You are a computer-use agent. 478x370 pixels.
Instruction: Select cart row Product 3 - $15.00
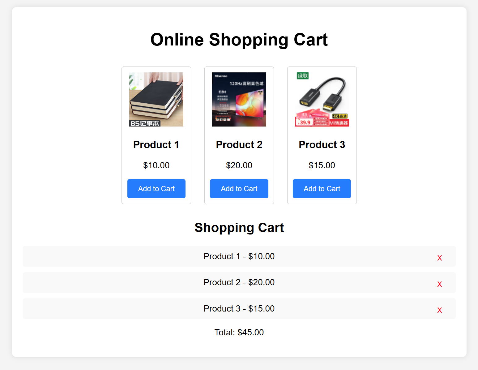coord(239,308)
